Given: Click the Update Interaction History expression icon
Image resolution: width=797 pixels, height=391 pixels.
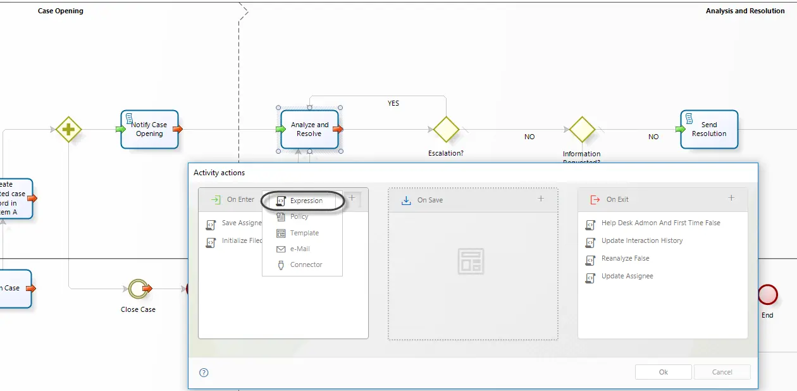Looking at the screenshot, I should tap(590, 242).
